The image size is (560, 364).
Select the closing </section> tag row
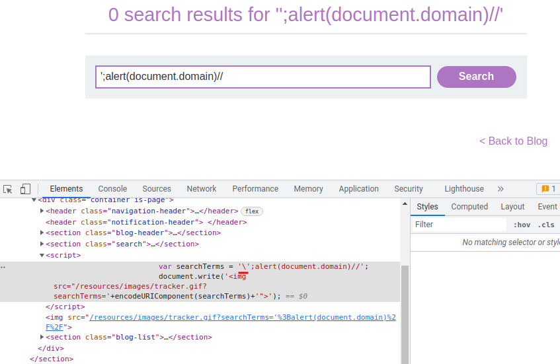[x=52, y=359]
